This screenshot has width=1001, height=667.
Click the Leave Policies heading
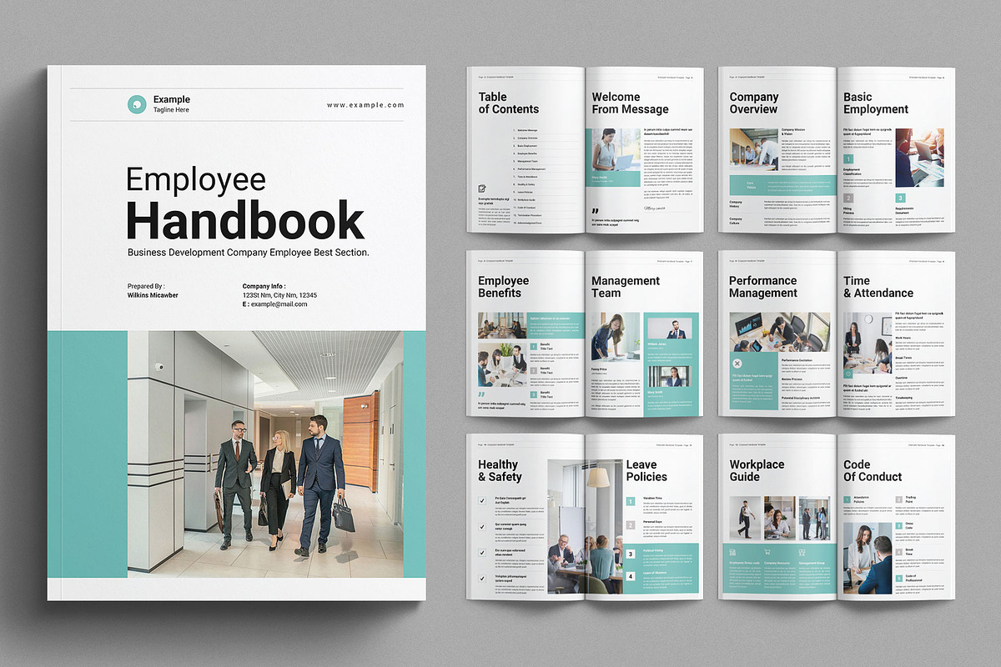[646, 471]
